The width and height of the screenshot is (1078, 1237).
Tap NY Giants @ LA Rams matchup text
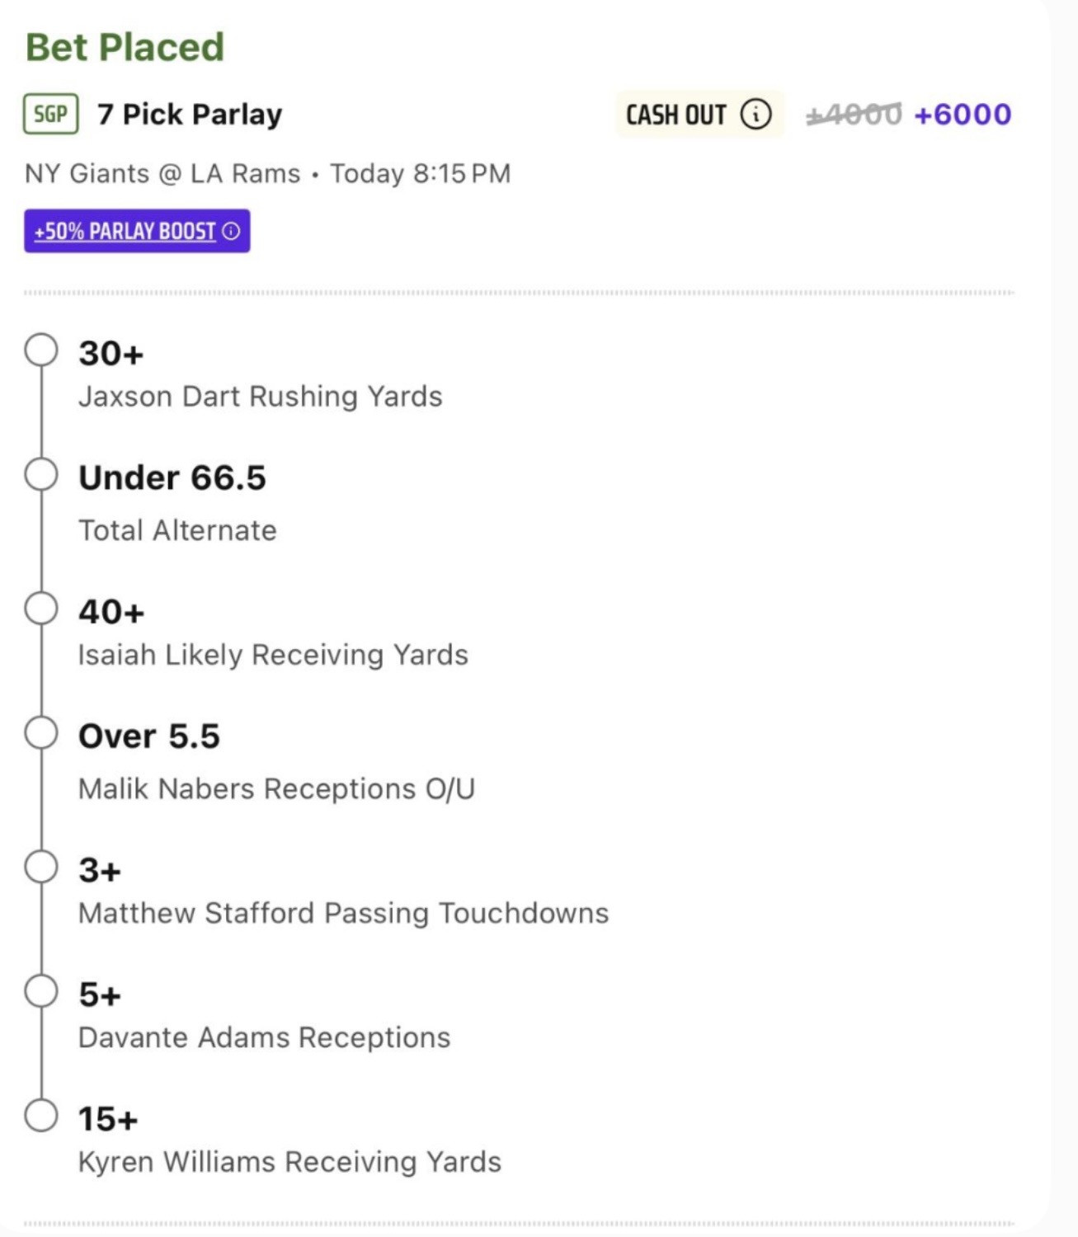(x=162, y=173)
